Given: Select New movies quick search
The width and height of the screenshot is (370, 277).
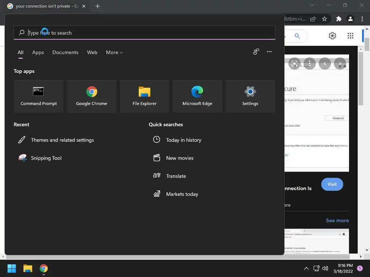Looking at the screenshot, I should click(173, 158).
